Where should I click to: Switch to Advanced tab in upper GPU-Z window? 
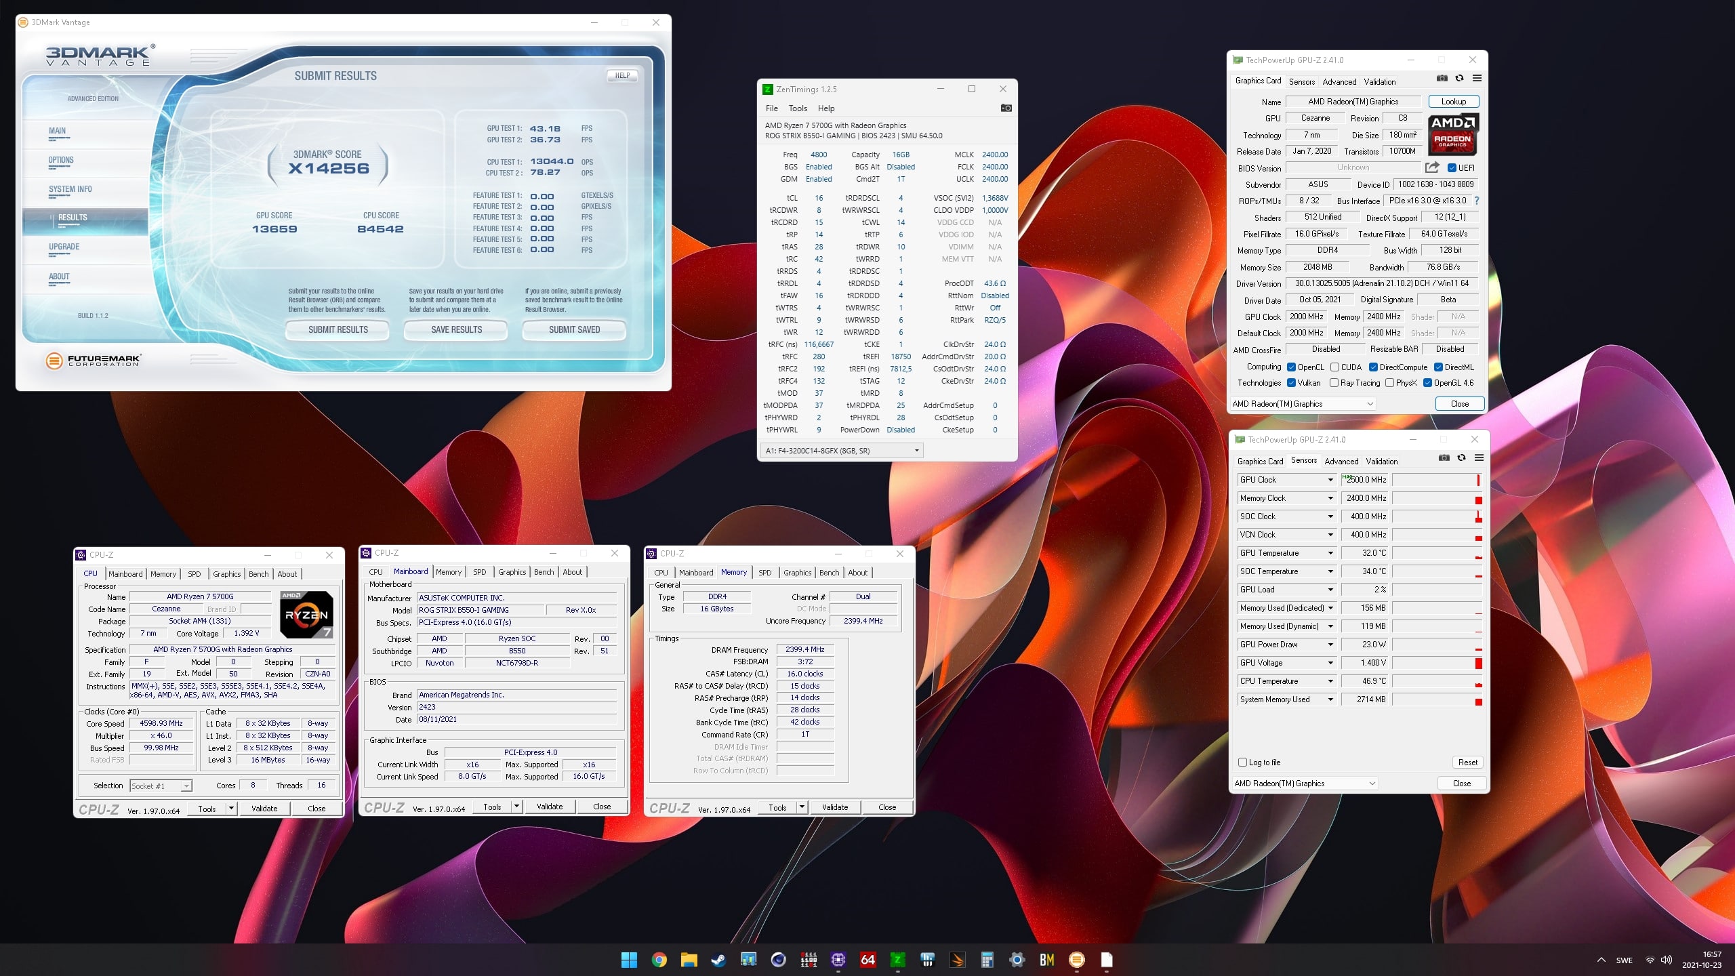pyautogui.click(x=1339, y=81)
